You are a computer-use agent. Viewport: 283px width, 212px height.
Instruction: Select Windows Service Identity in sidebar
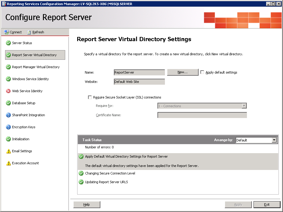pyautogui.click(x=30, y=79)
